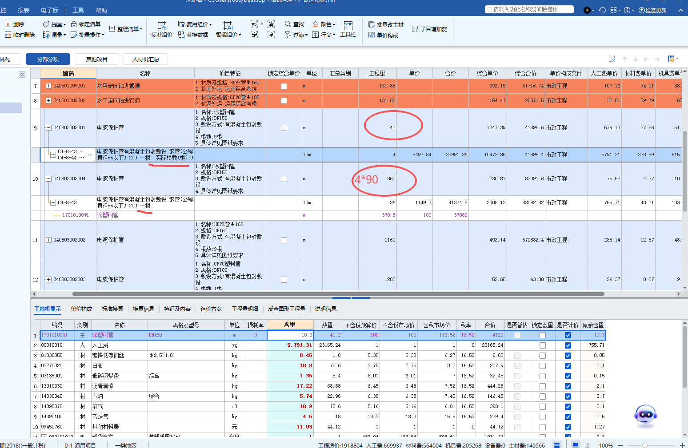Screen dimensions: 688x448
Task: Switch to the 工程量明细 tab
Action: click(x=245, y=309)
